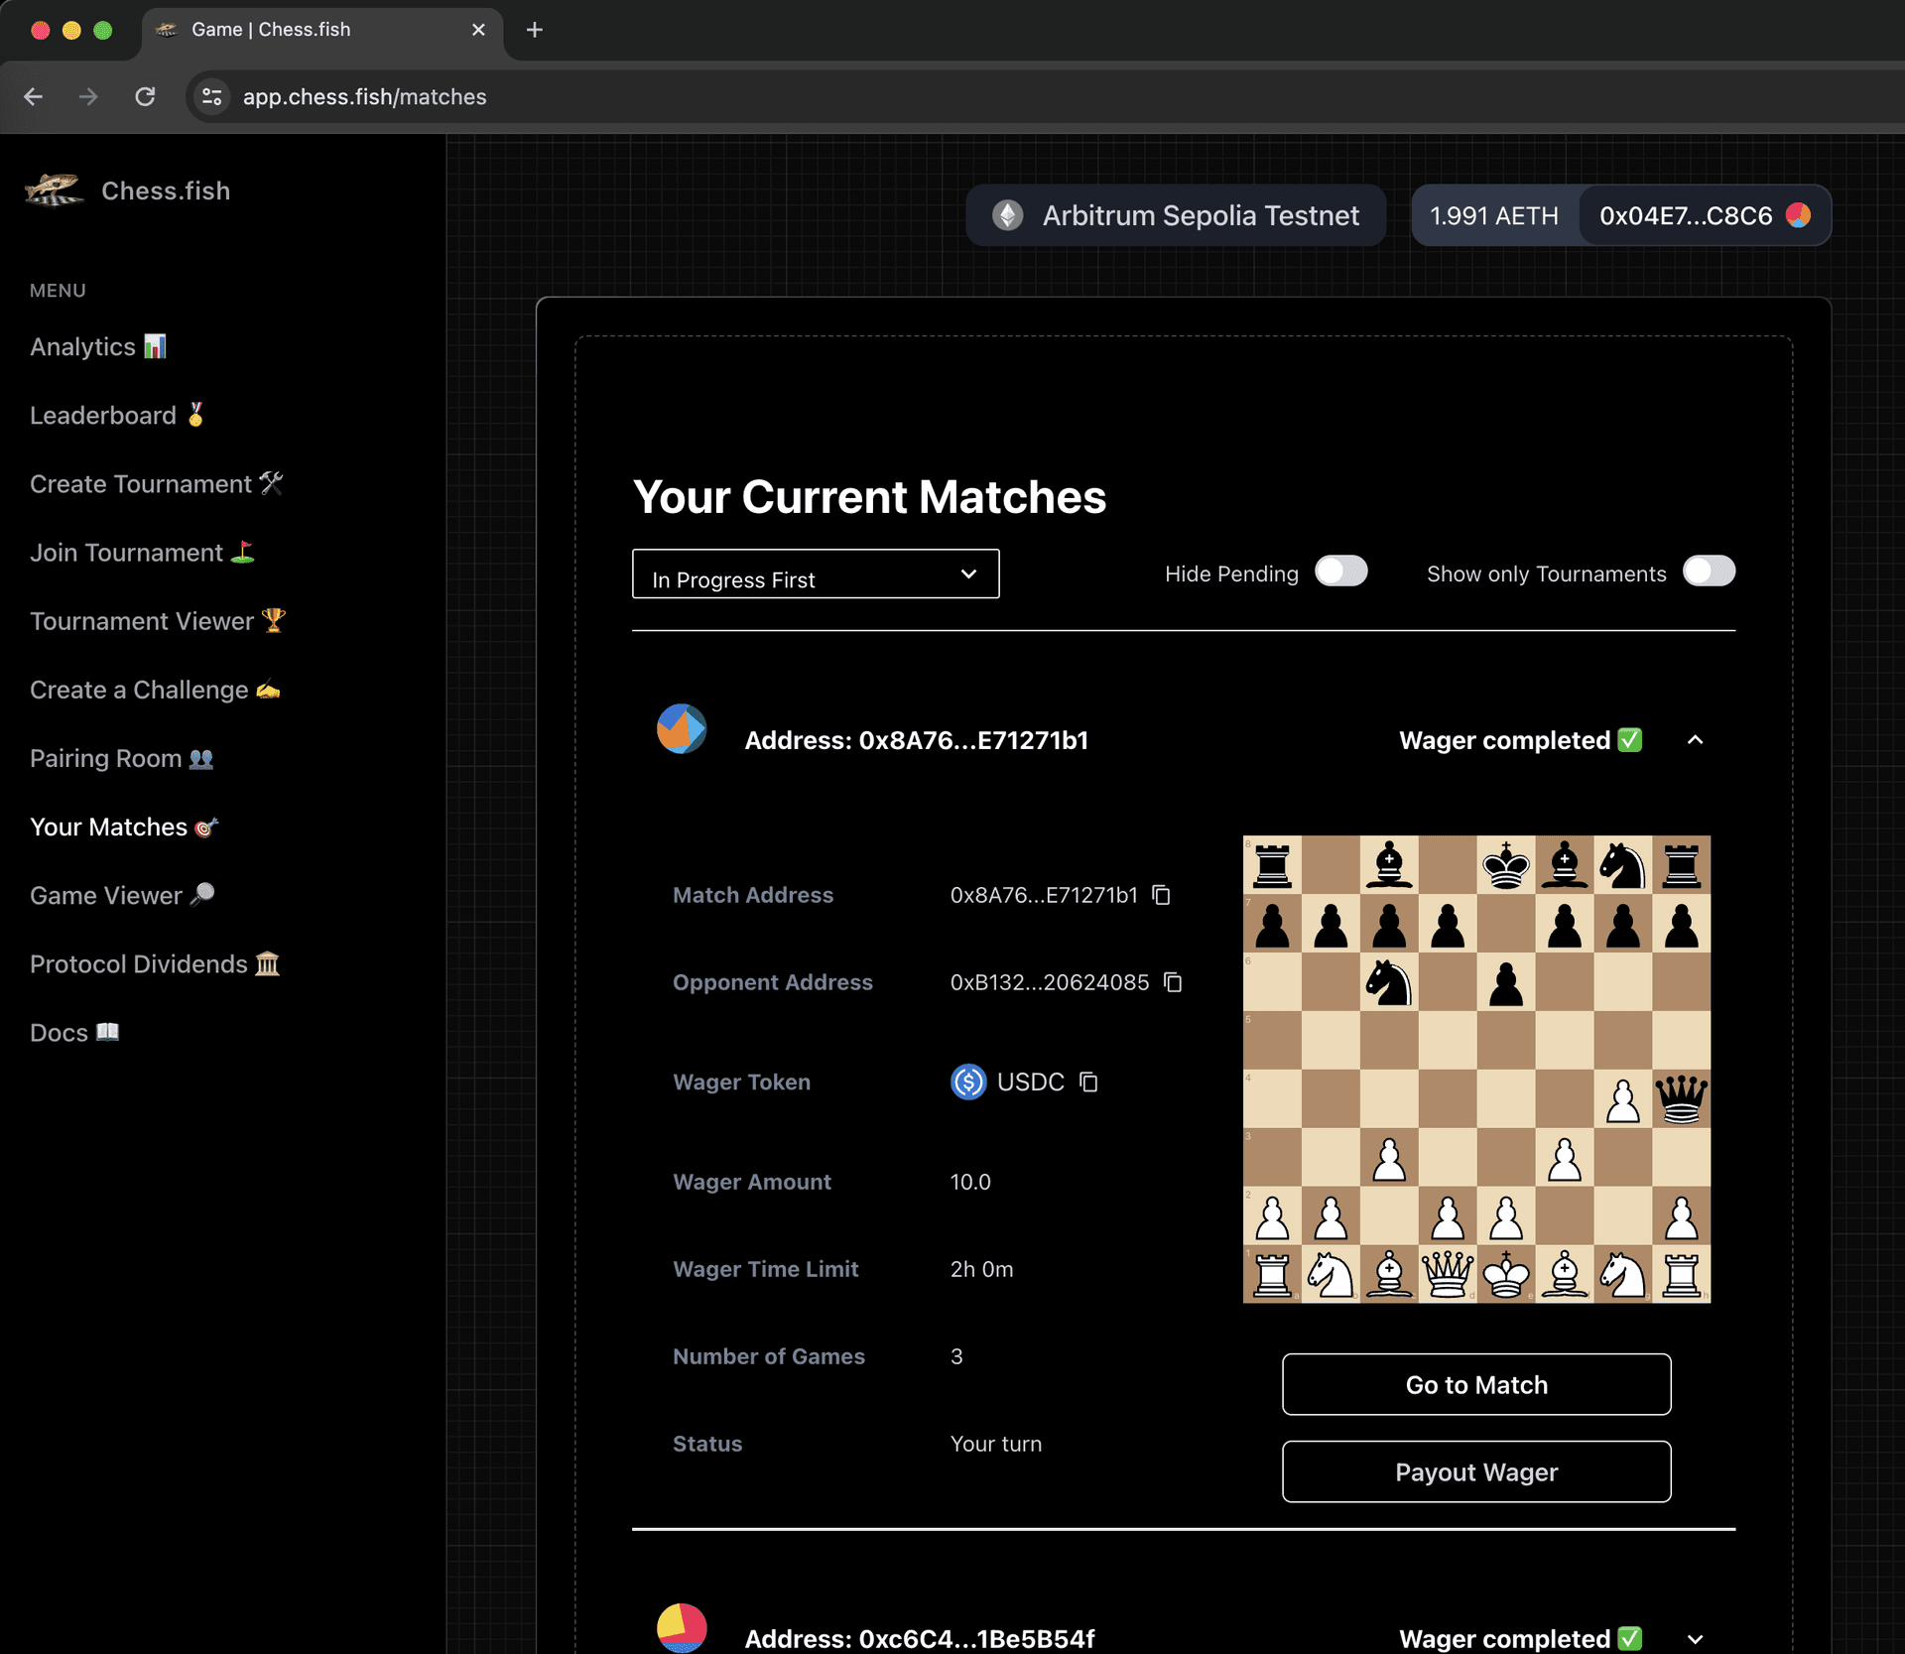
Task: Toggle the Hide Pending switch
Action: pyautogui.click(x=1339, y=573)
